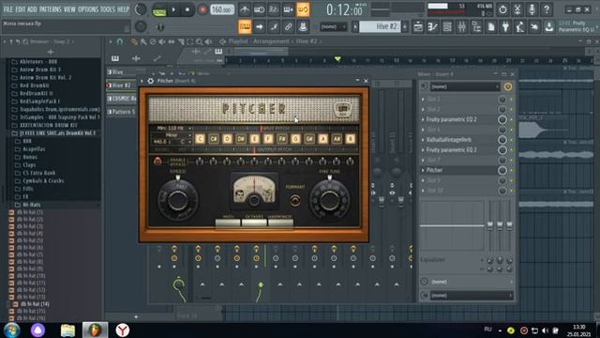600x338 pixels.
Task: Toggle Pitcher Enable/Bypass red button
Action: click(157, 161)
